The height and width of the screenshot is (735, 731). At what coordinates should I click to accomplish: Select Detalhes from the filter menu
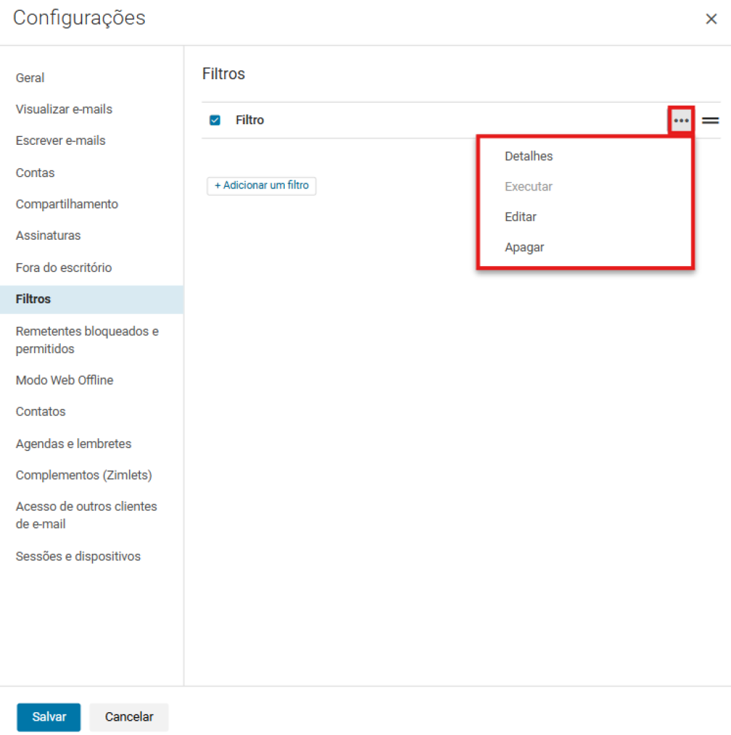click(x=528, y=156)
